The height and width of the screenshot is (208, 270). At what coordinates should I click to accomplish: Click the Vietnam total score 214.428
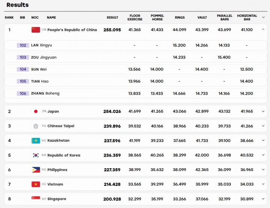click(x=112, y=184)
